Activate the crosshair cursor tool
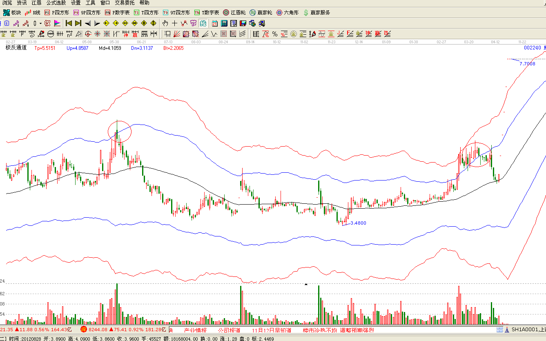 click(x=175, y=23)
